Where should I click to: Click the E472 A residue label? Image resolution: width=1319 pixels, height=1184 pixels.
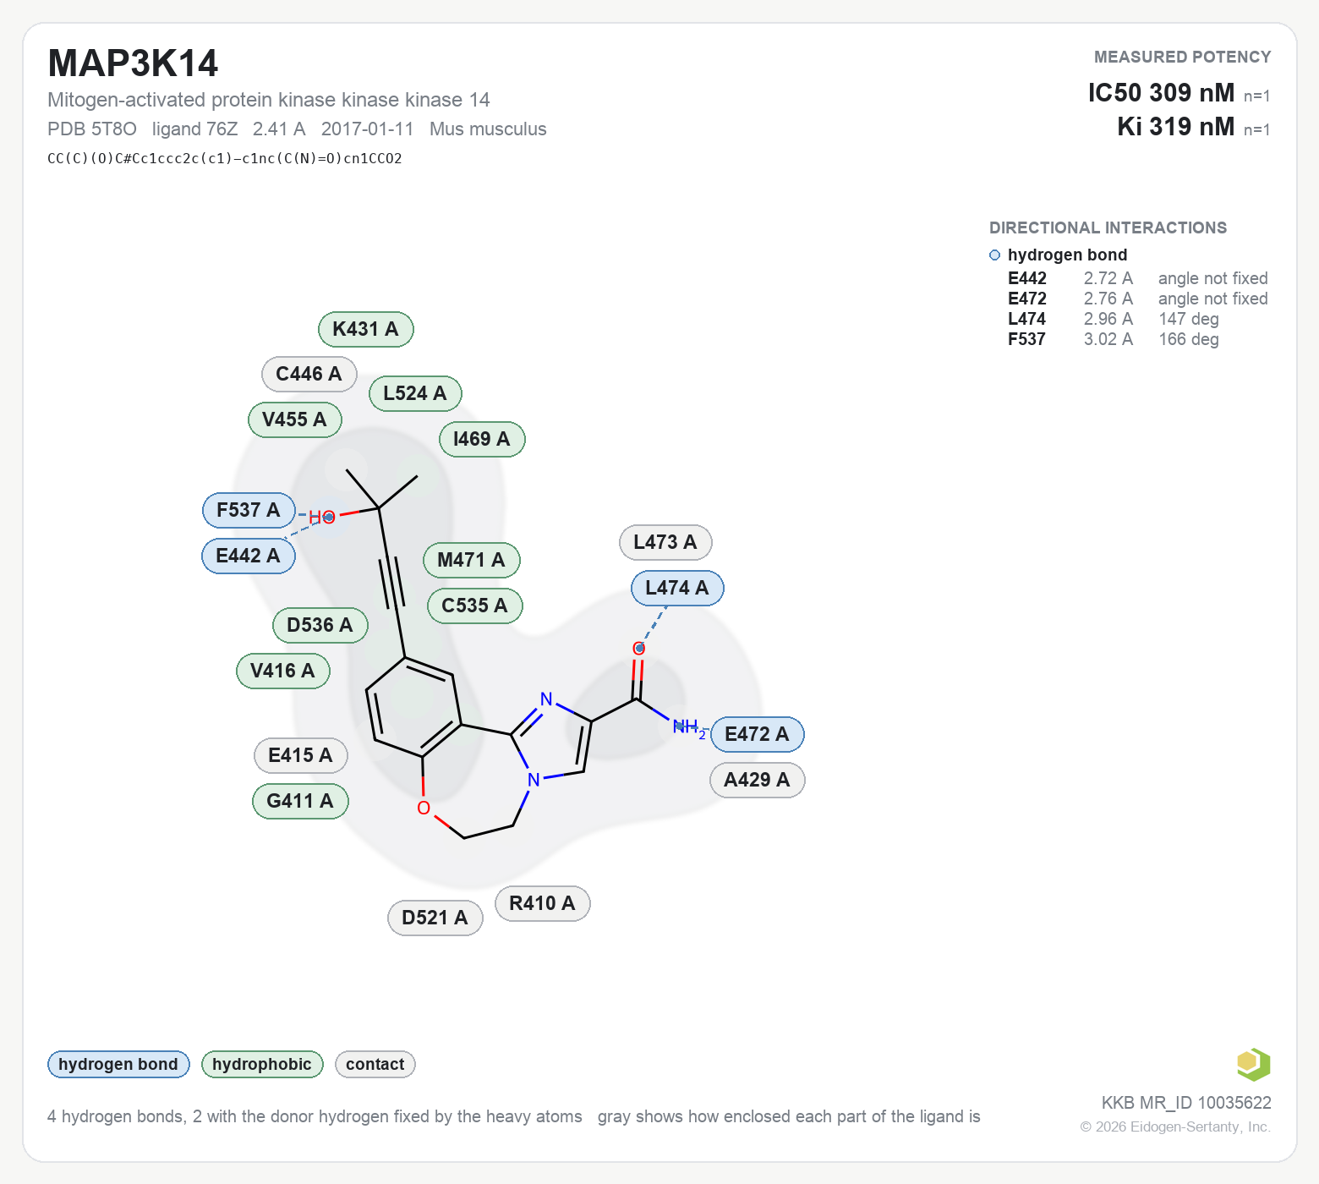tap(757, 734)
